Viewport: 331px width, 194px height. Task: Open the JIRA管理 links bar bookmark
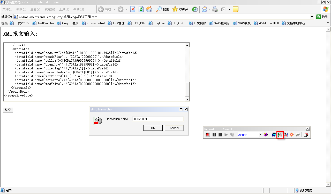click(116, 23)
